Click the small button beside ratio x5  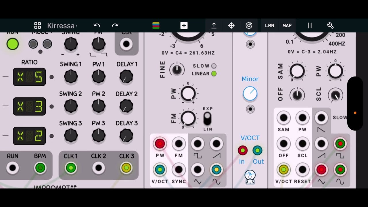coord(51,77)
